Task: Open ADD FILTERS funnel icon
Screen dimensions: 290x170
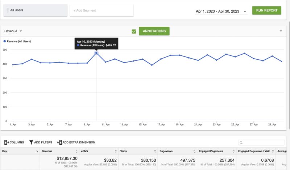Action: tap(31, 143)
